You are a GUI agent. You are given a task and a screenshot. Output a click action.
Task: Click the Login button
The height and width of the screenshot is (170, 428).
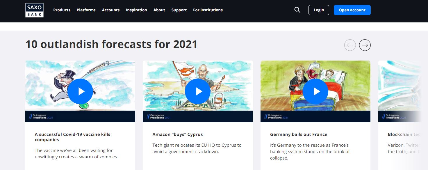319,10
